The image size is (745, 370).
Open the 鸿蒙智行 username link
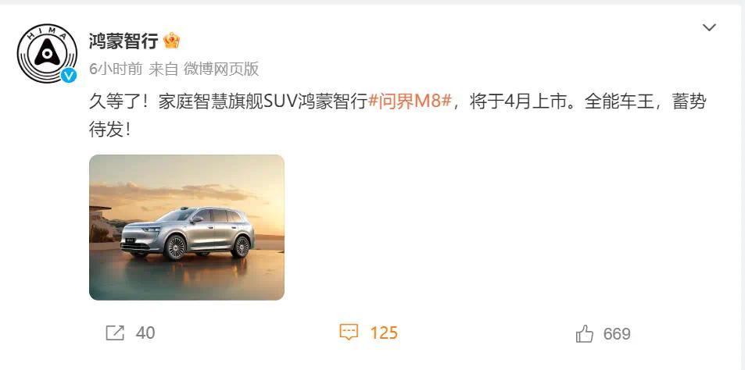(x=124, y=41)
